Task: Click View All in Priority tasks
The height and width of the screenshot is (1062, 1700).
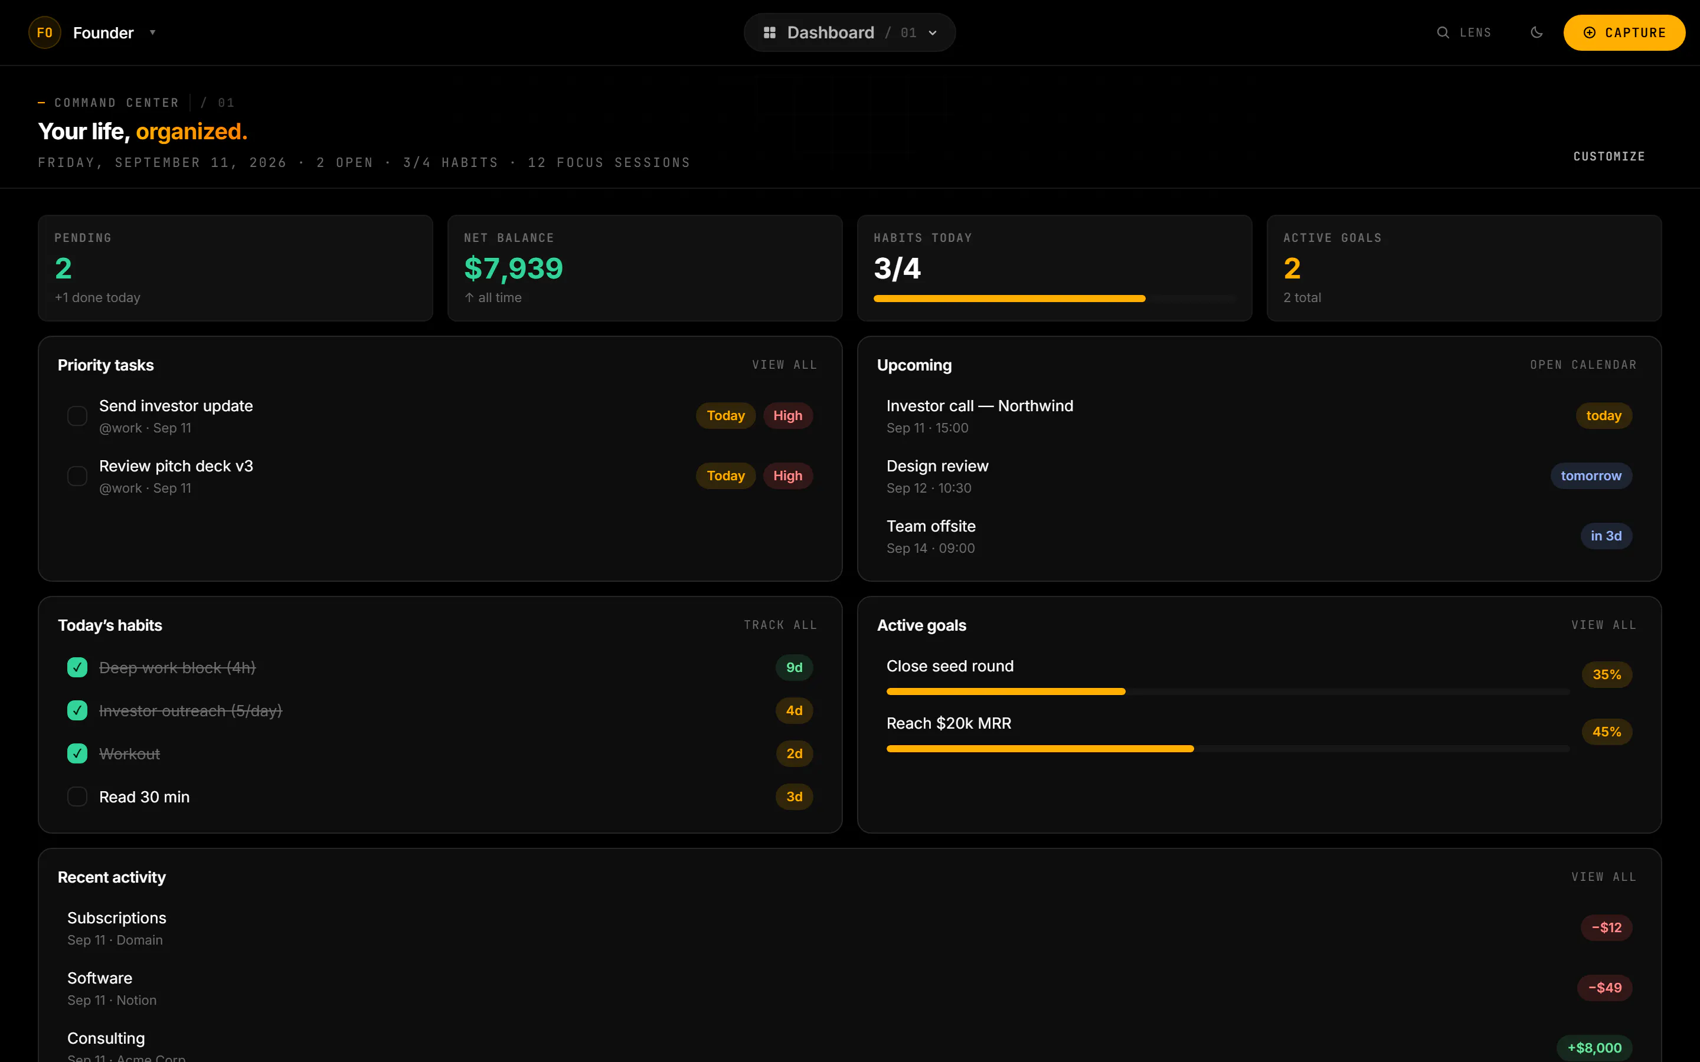Action: 784,365
